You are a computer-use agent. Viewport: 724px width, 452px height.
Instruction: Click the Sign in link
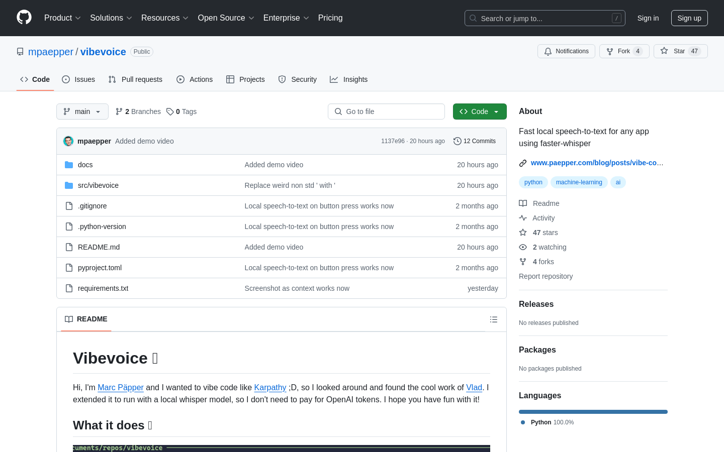pos(648,18)
